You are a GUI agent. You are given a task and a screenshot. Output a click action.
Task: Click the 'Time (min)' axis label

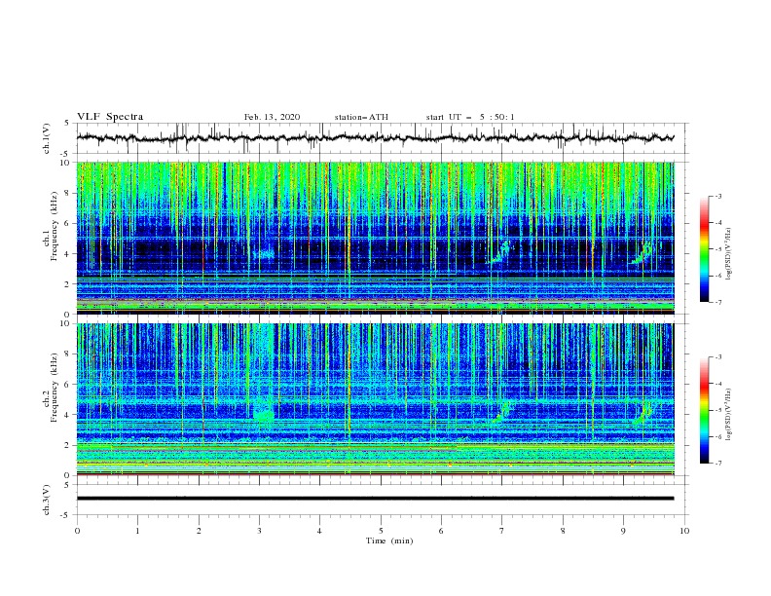(x=389, y=540)
